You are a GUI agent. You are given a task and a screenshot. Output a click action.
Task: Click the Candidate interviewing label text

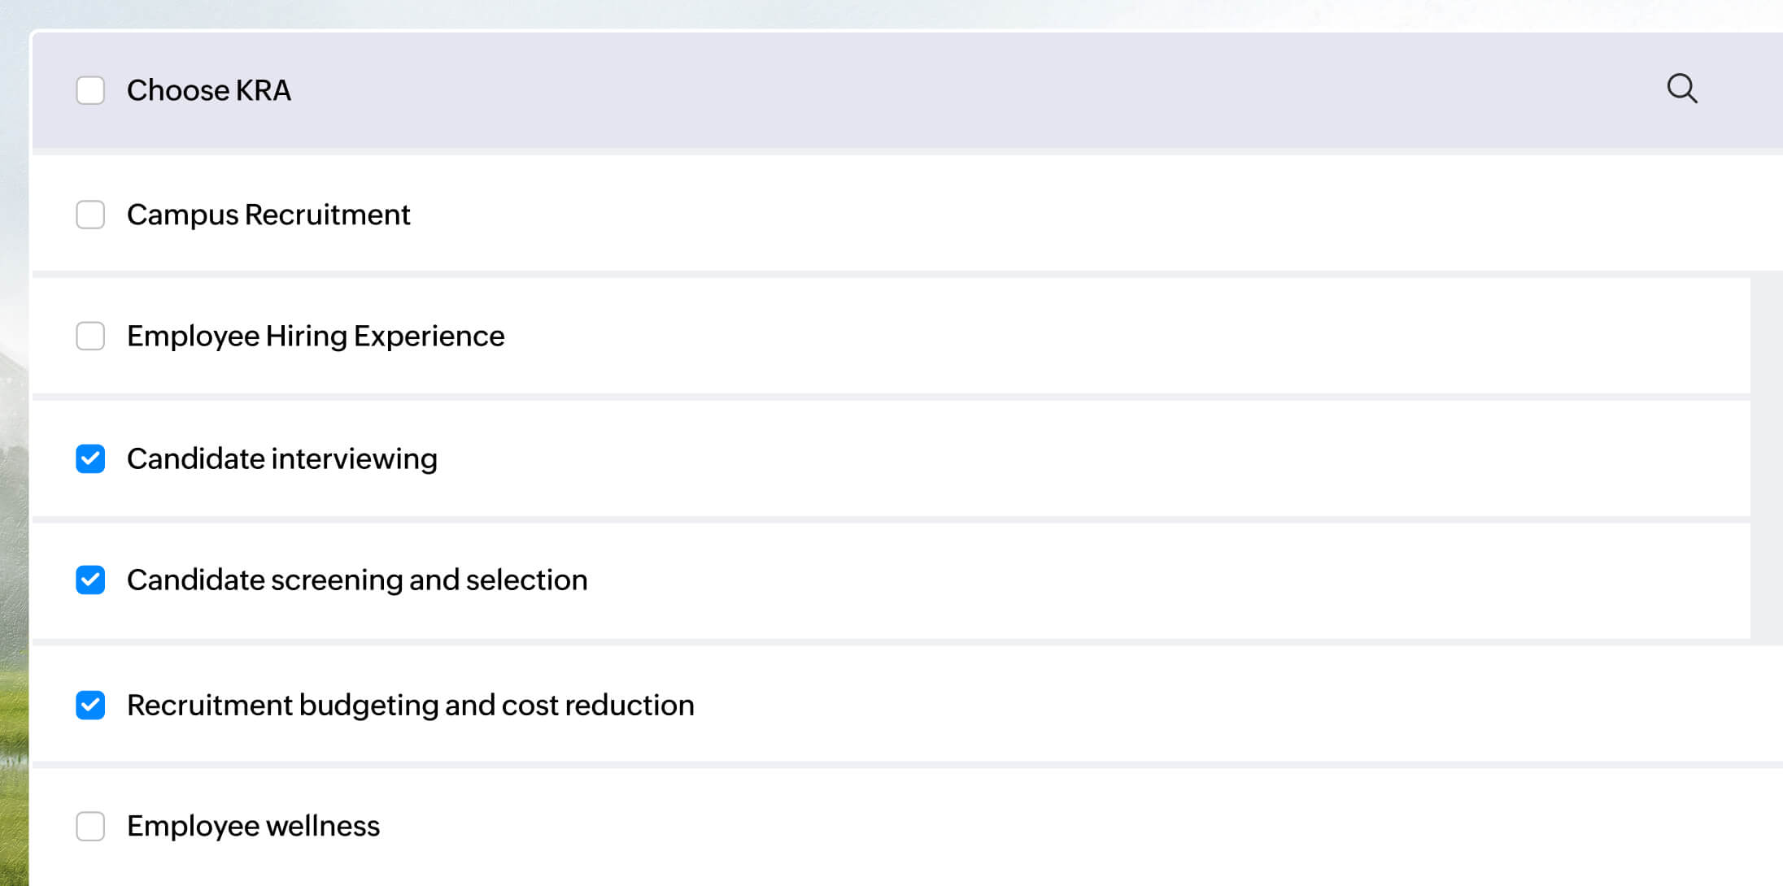click(281, 458)
